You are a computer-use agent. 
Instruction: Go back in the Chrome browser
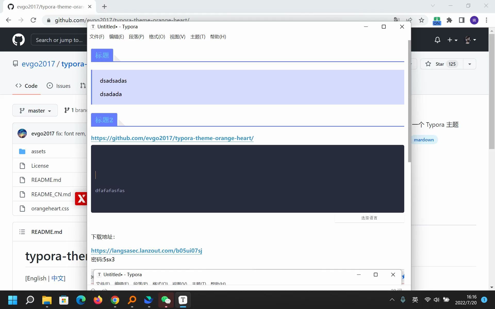pyautogui.click(x=9, y=20)
